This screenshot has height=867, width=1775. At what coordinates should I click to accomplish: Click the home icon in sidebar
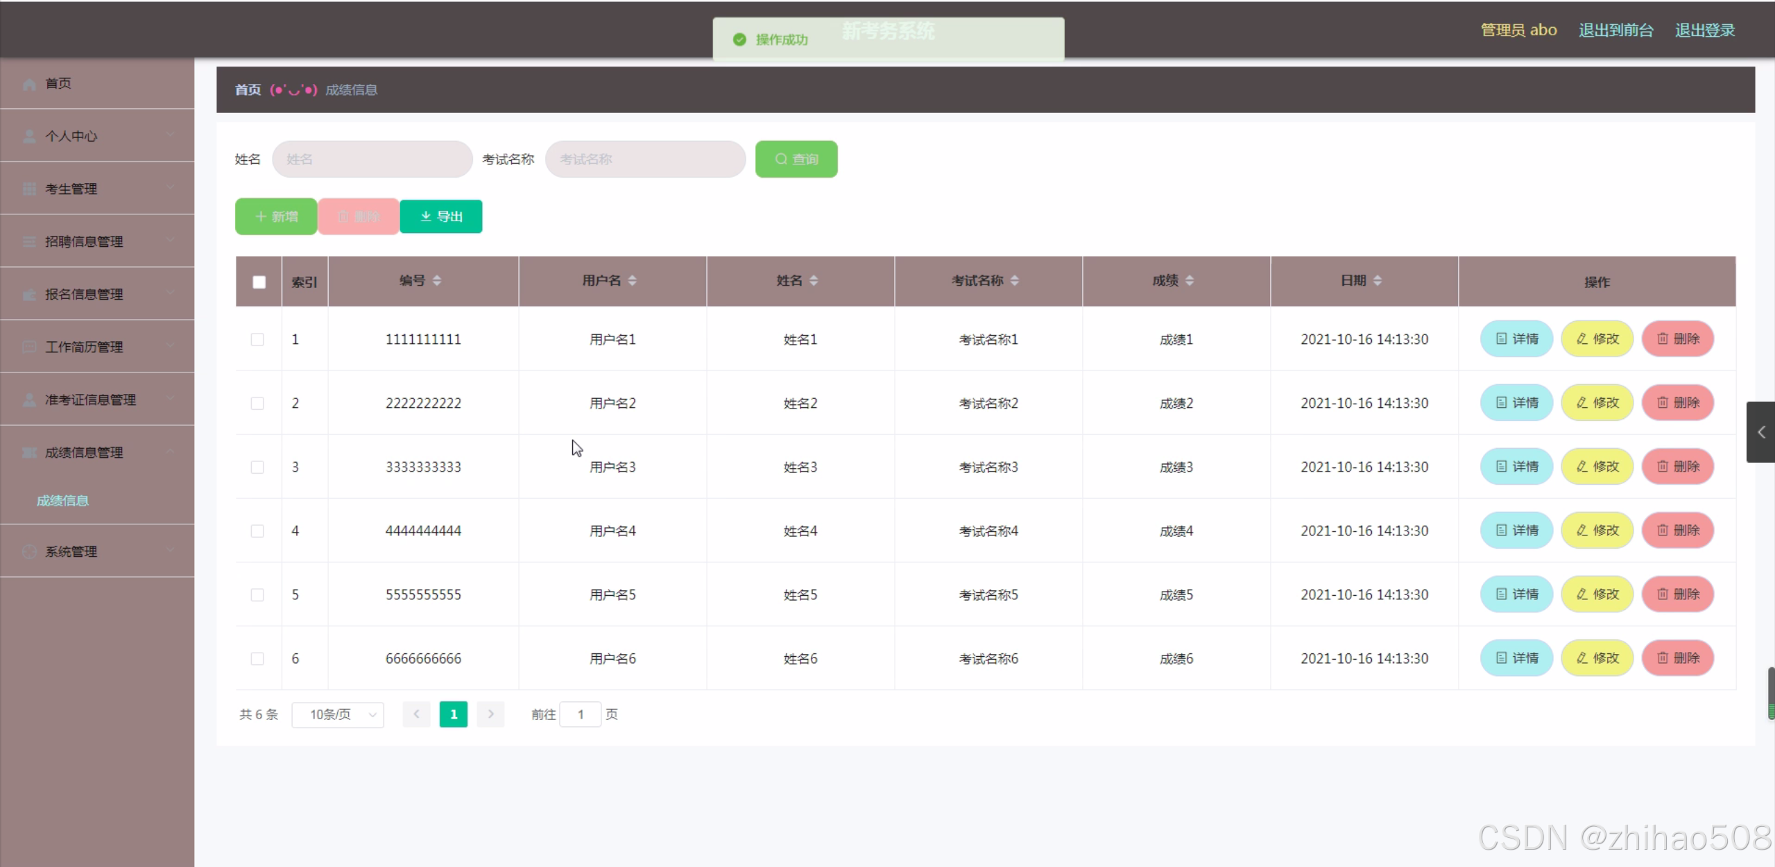tap(29, 84)
